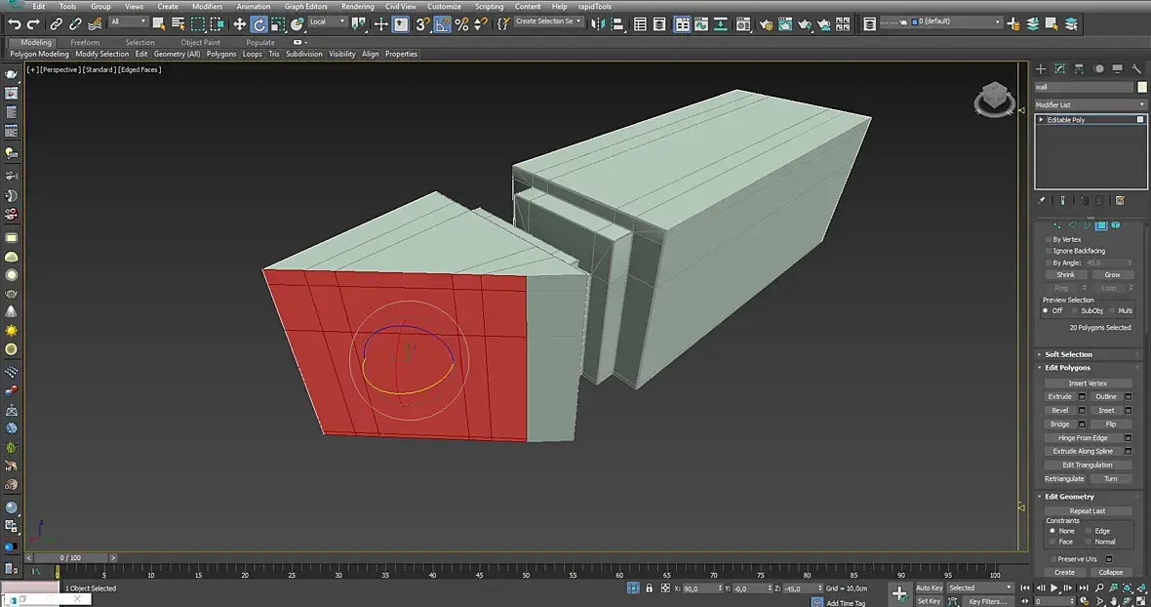The width and height of the screenshot is (1151, 607).
Task: Open the Graph Editors menu
Action: 305,7
